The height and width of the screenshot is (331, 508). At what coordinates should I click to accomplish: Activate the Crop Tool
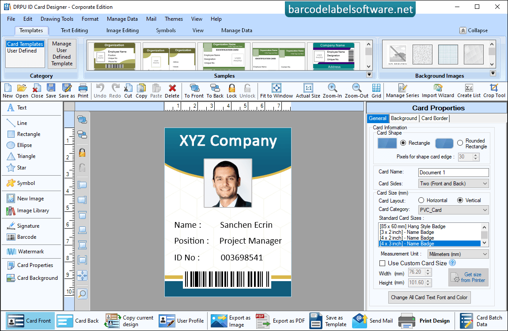coord(494,91)
